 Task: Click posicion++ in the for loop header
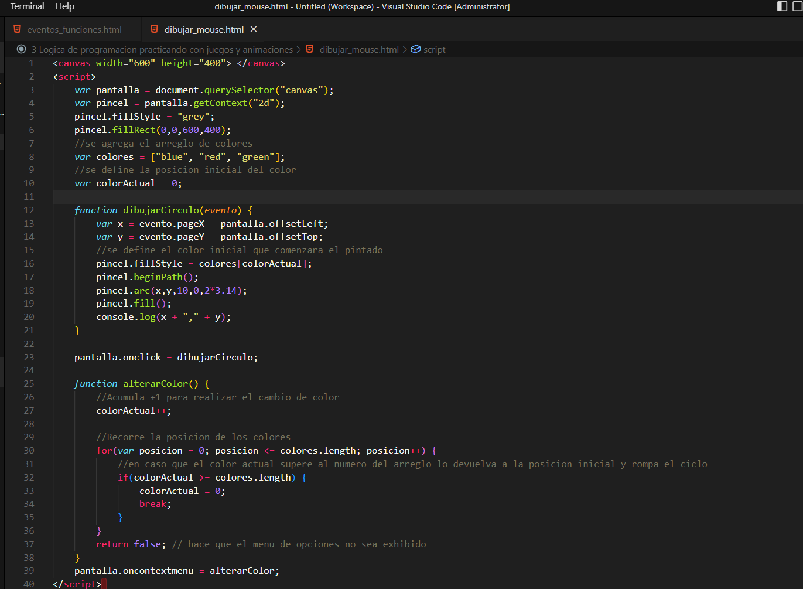click(x=394, y=451)
